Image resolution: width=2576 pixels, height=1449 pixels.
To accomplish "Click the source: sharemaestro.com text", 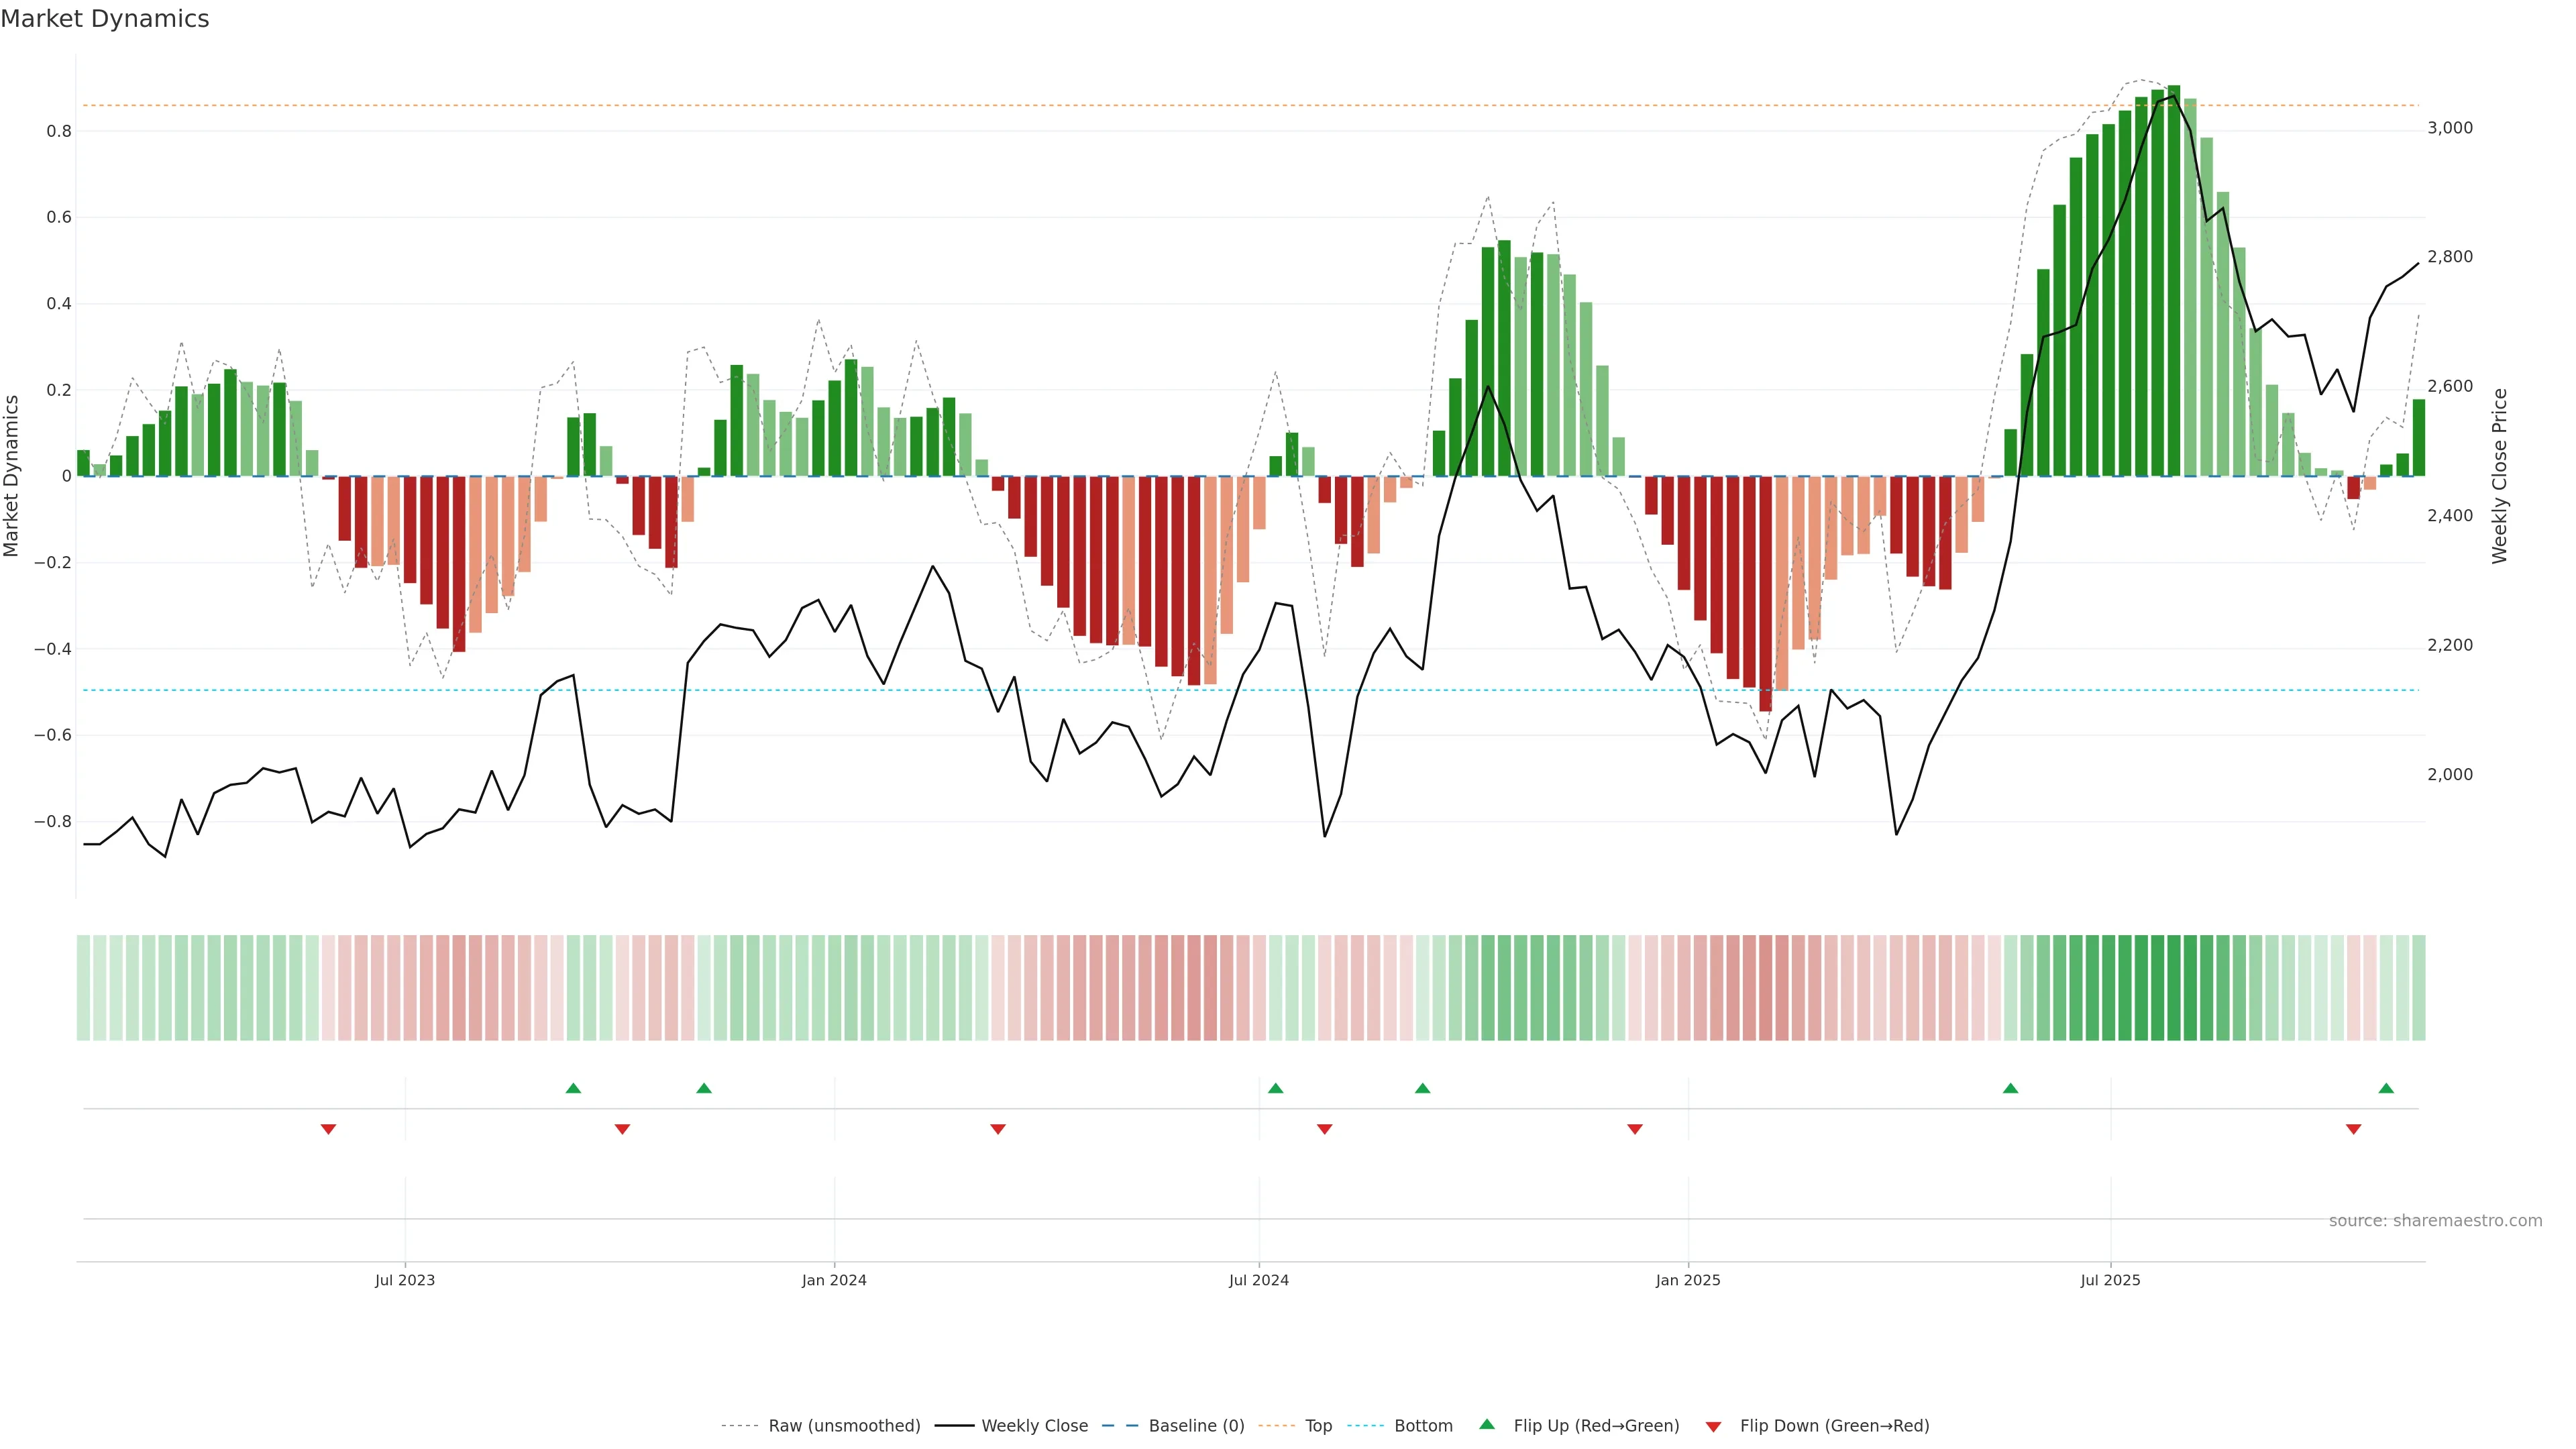I will tap(2435, 1220).
